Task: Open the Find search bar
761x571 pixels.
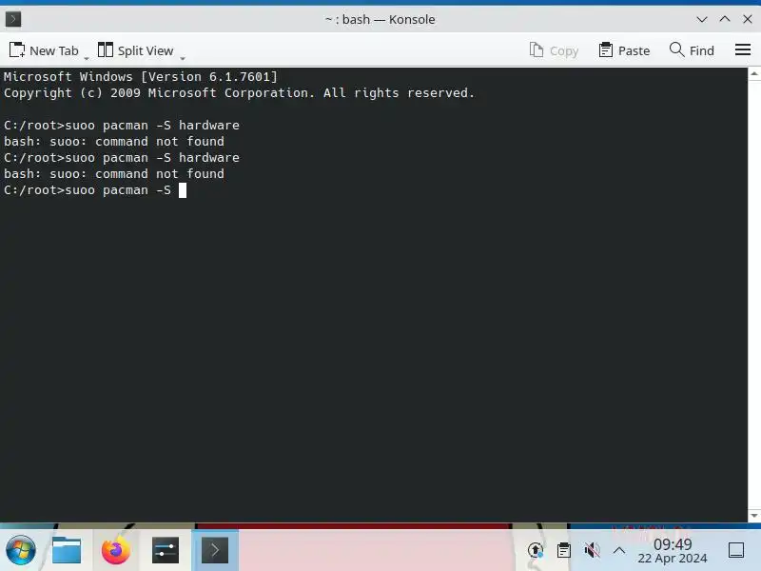Action: tap(692, 50)
